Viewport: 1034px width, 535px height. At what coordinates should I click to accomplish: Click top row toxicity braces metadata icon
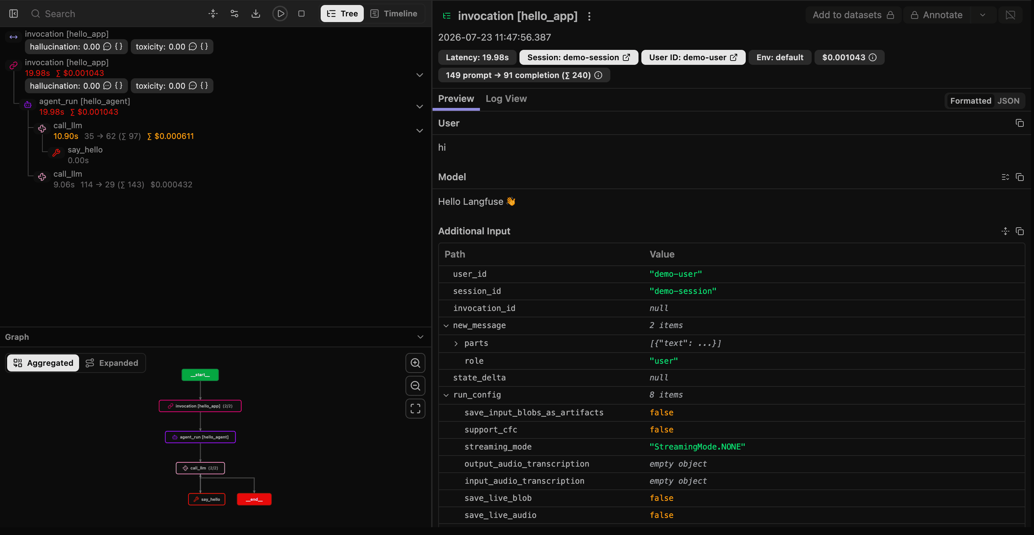204,47
